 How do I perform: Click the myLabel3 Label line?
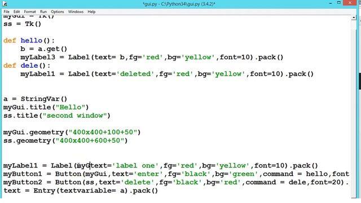point(152,57)
